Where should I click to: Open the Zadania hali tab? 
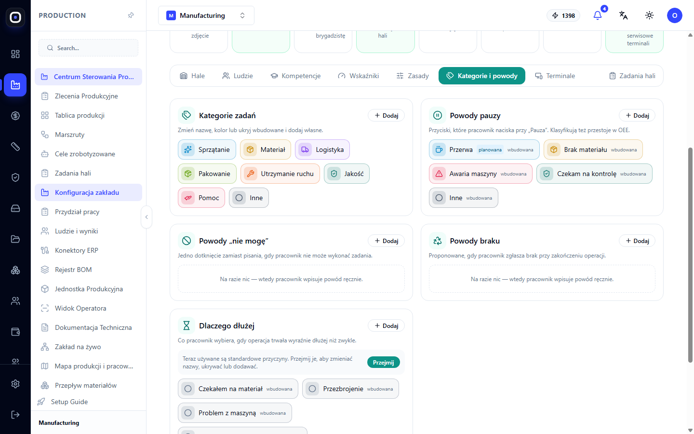click(x=632, y=76)
